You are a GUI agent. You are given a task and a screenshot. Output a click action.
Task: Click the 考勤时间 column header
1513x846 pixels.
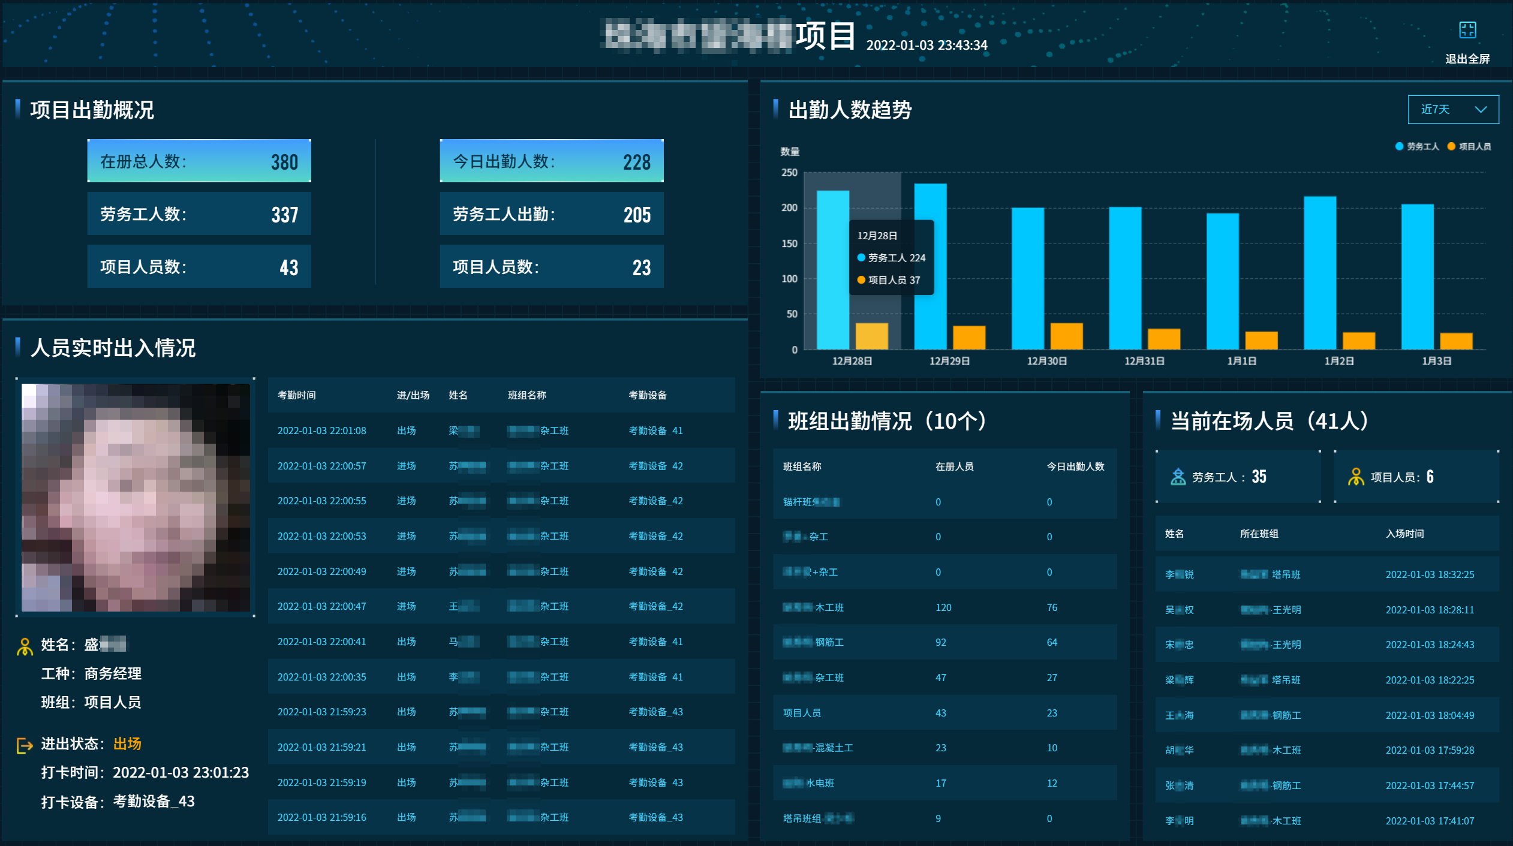[296, 395]
